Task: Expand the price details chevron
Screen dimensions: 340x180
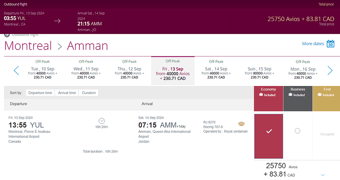Action: (323, 175)
